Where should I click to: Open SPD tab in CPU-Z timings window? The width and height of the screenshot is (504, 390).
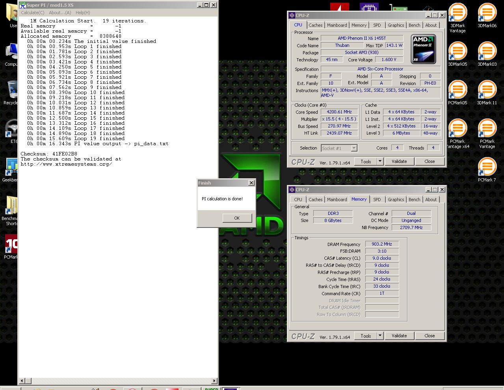click(x=377, y=200)
